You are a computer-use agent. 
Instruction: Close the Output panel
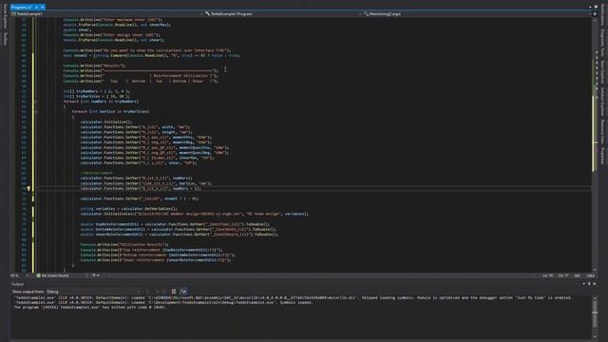595,284
